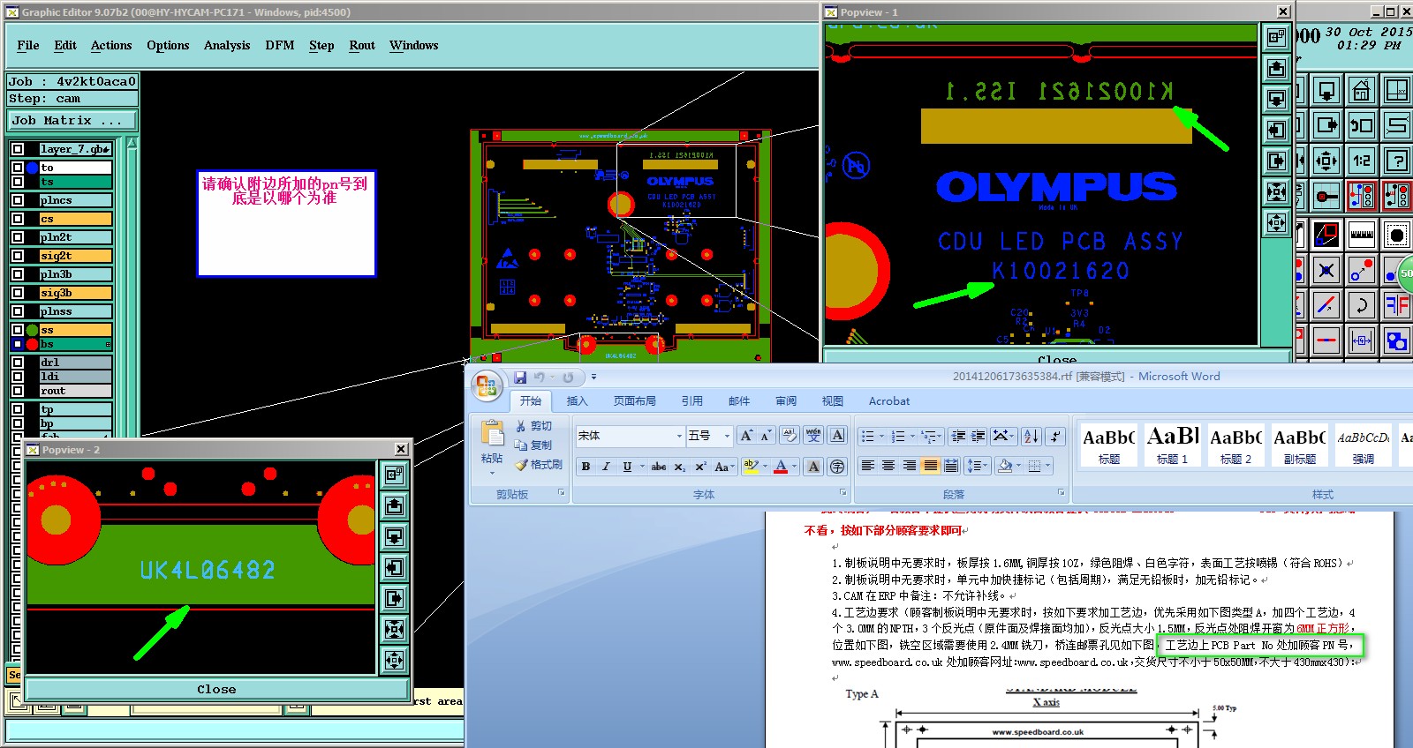Toggle checkbox for layer 'sig2t'

(18, 256)
